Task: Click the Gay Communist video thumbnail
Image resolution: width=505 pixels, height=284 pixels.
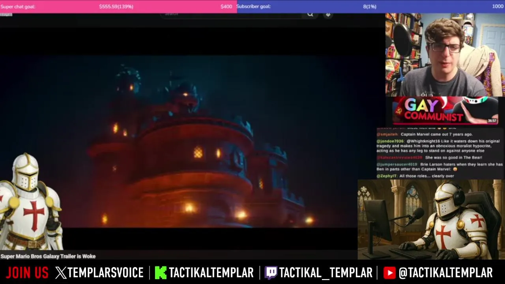Action: [x=445, y=111]
